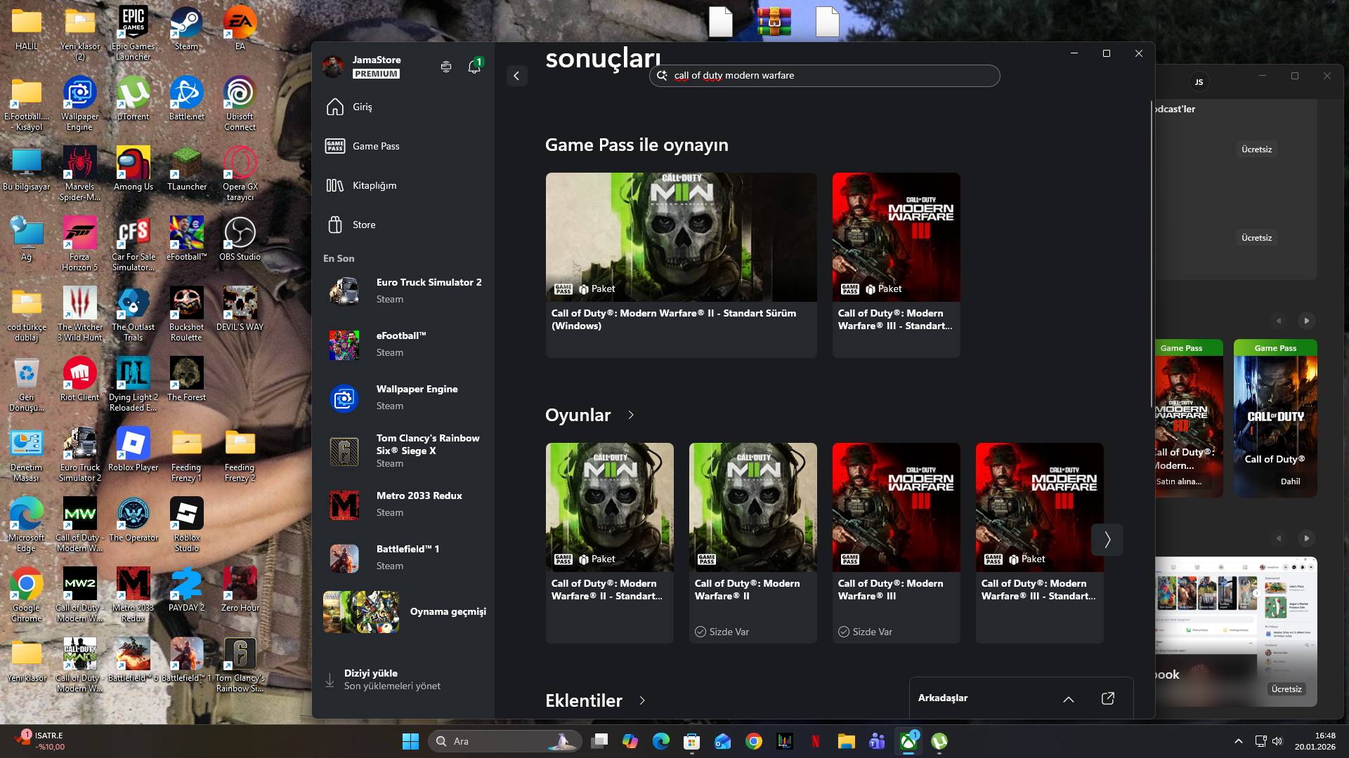The width and height of the screenshot is (1349, 758).
Task: Select Battle.net desktop shortcut
Action: 186,98
